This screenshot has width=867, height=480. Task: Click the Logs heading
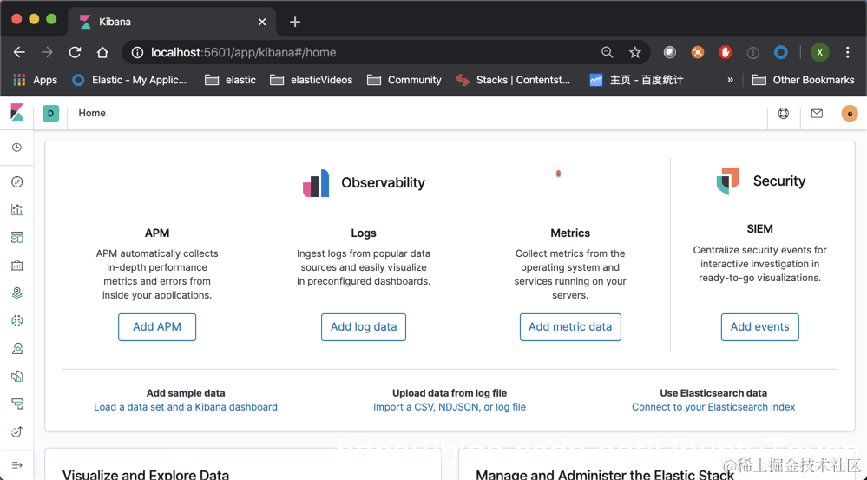coord(364,233)
